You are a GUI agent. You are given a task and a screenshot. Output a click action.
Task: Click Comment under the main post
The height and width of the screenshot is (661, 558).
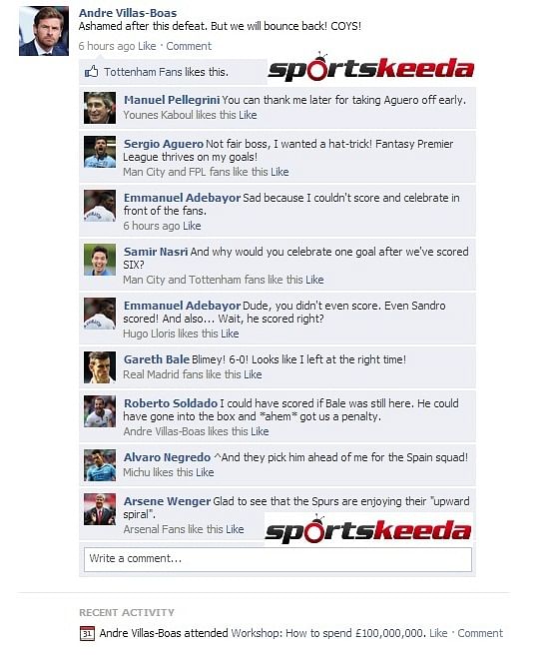click(x=189, y=46)
